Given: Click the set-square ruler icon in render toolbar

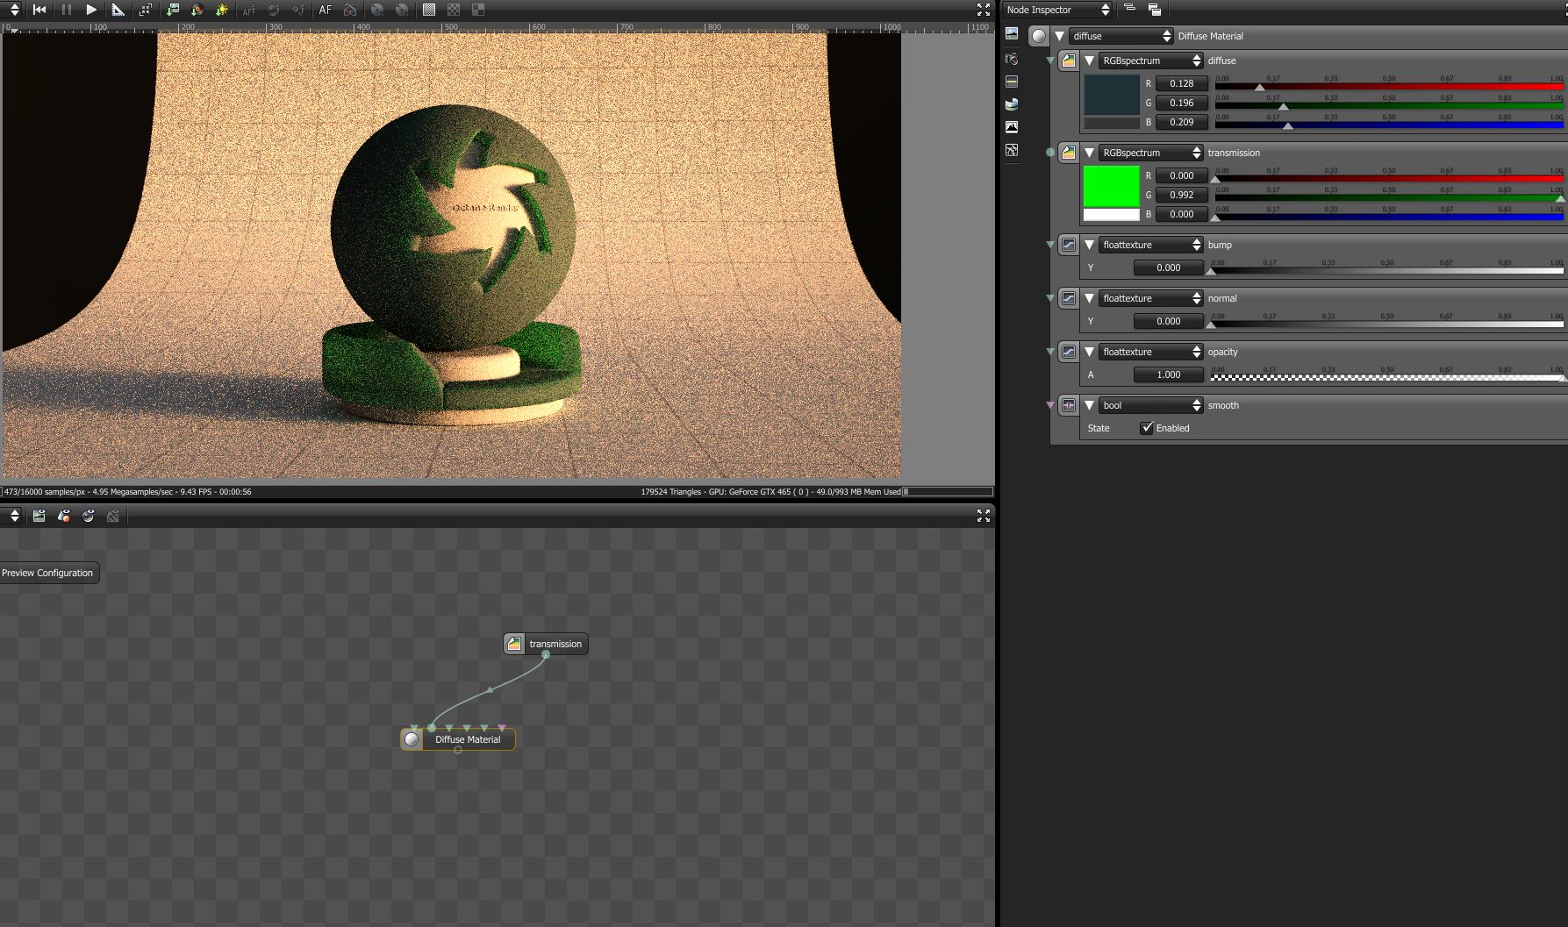Looking at the screenshot, I should pyautogui.click(x=118, y=10).
